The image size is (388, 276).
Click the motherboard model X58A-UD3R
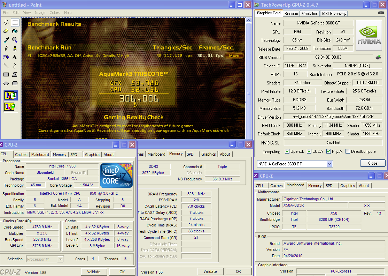click(315, 205)
